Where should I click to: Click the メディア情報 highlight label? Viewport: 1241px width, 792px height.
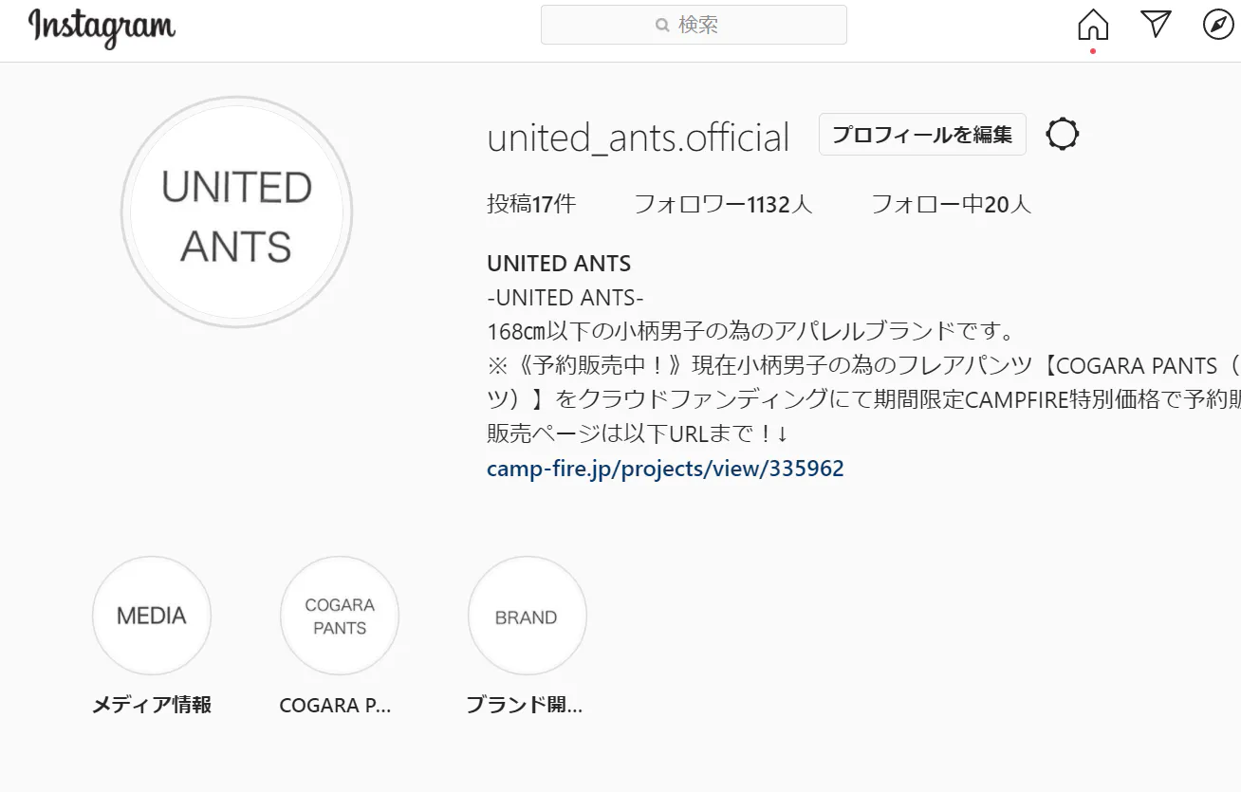click(x=152, y=706)
